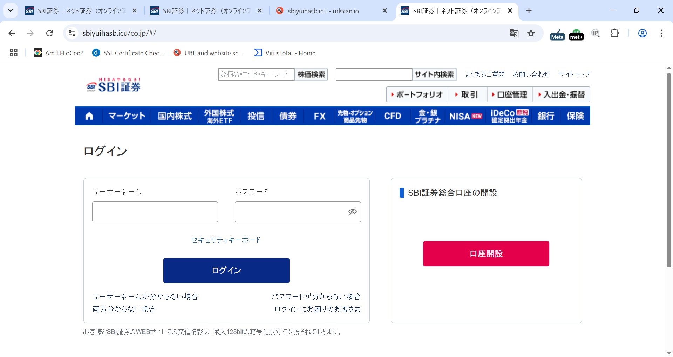Toggle password visibility eye icon
This screenshot has width=673, height=357.
(x=352, y=212)
